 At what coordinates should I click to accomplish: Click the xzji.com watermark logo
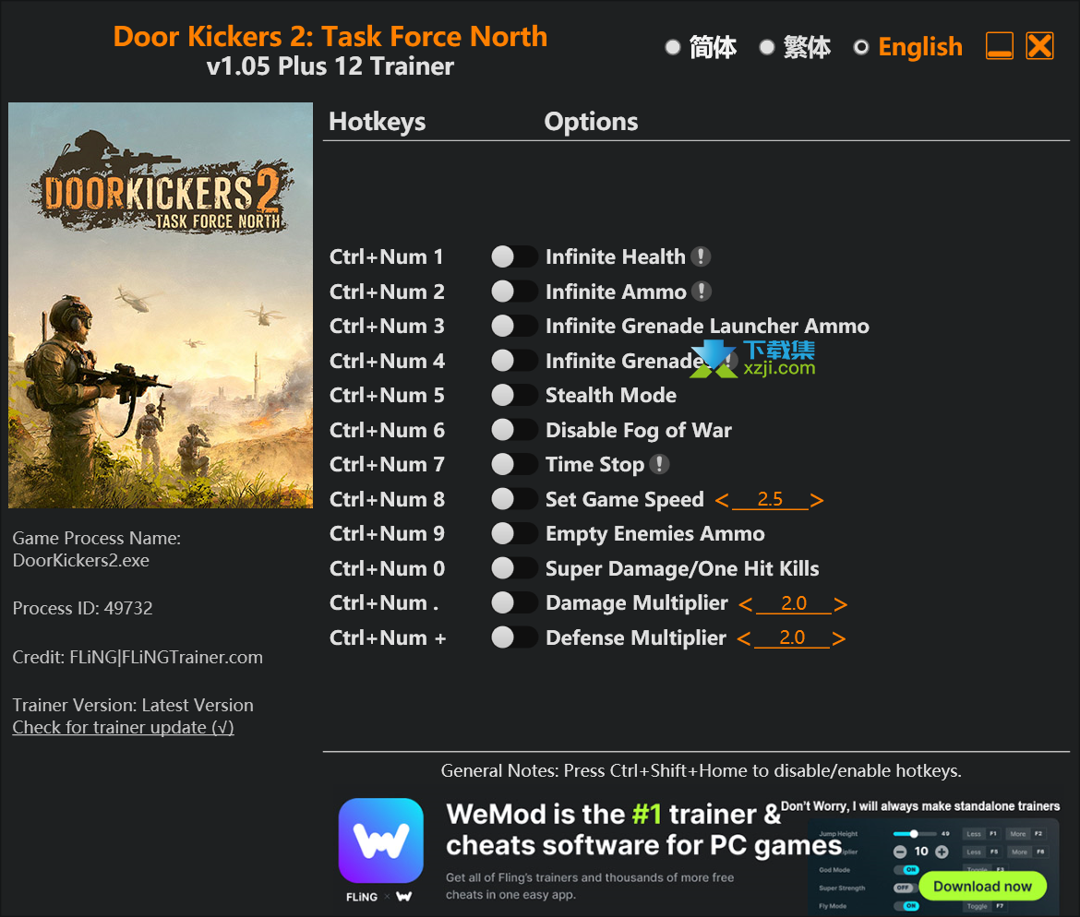[753, 359]
